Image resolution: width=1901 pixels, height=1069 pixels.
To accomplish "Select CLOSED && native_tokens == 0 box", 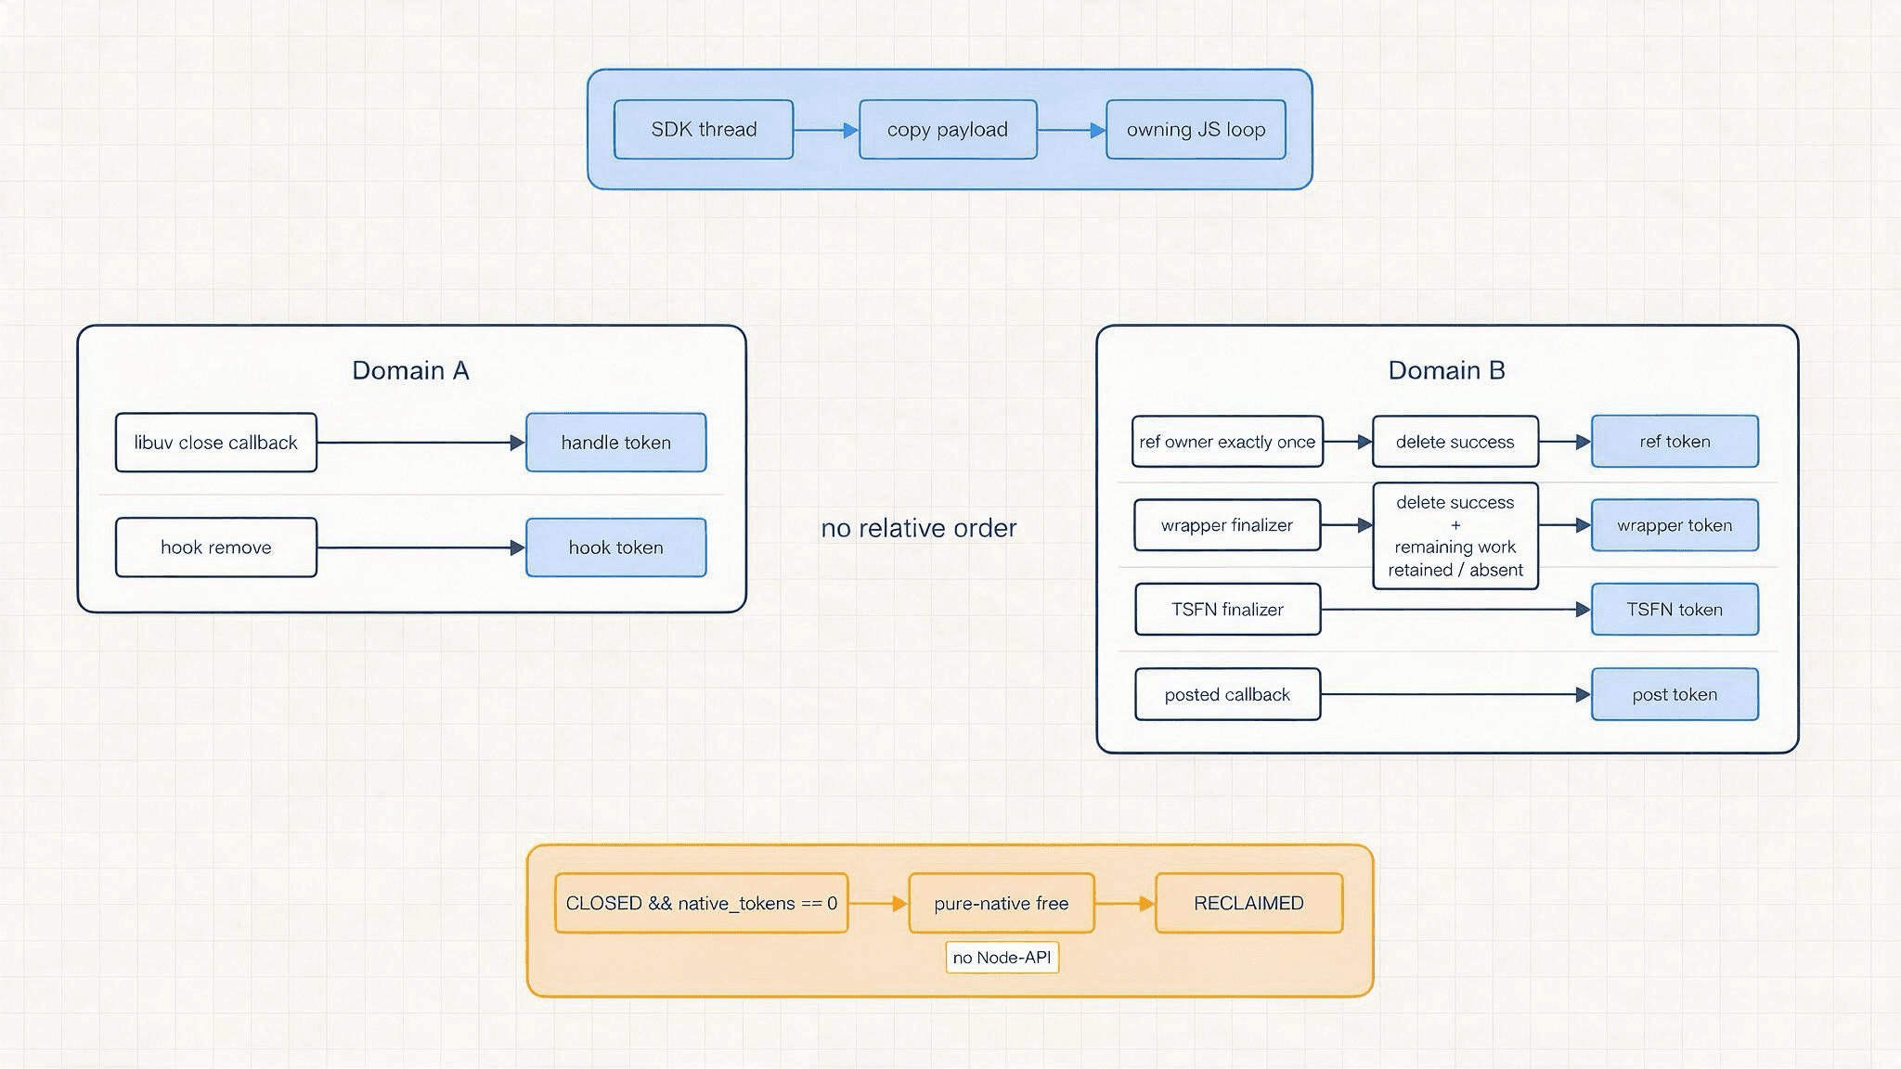I will (702, 903).
